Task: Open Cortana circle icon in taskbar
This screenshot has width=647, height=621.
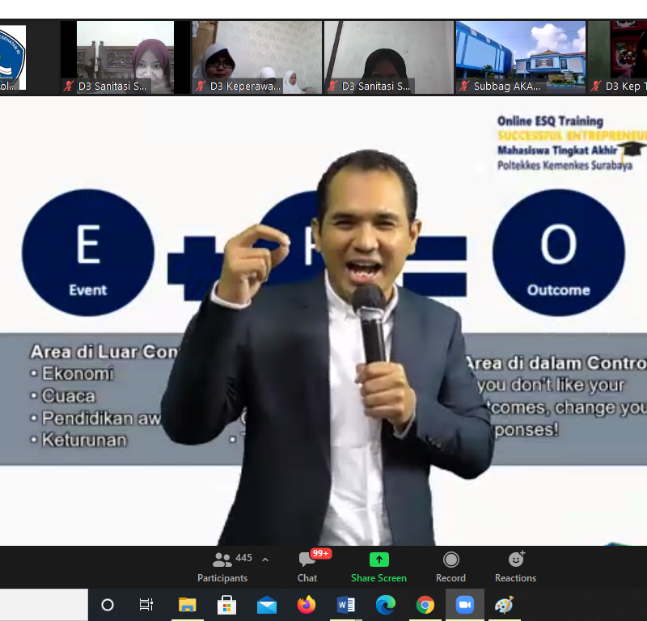Action: coord(108,605)
